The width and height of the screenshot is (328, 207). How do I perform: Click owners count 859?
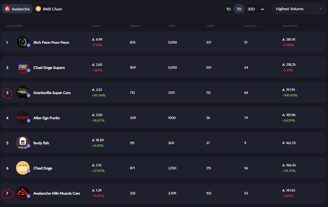133,67
